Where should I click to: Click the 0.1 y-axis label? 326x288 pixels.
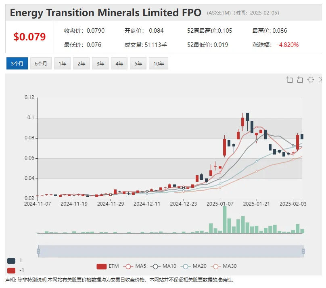coord(31,118)
